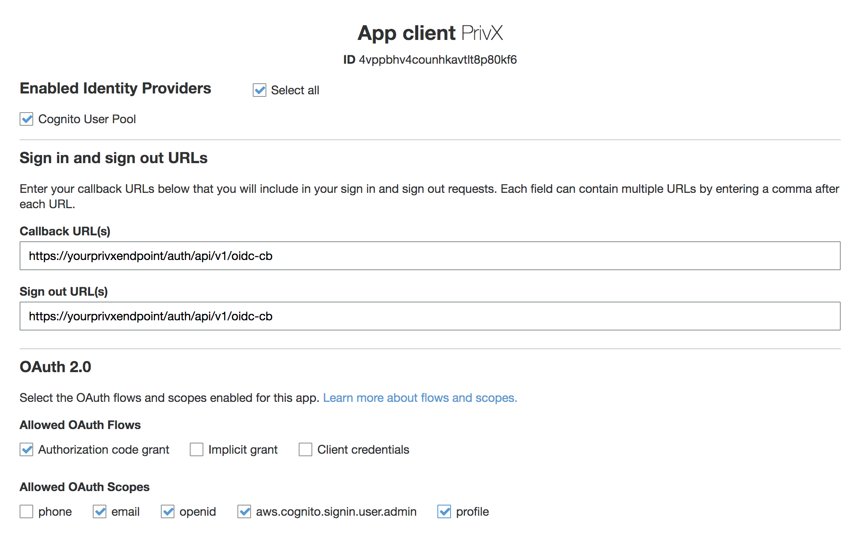Click the Implicit grant label
Image resolution: width=862 pixels, height=548 pixels.
point(243,449)
